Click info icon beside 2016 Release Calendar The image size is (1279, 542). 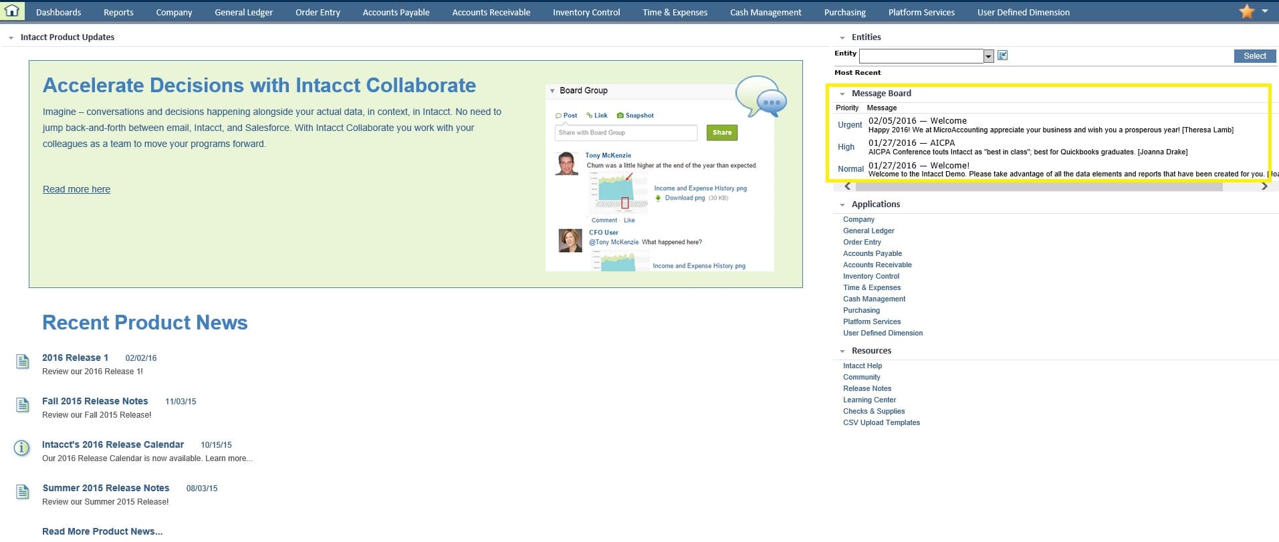point(22,448)
